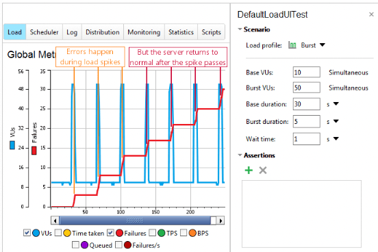378x252 pixels.
Task: Click the scrollbar right arrow button
Action: (220, 220)
